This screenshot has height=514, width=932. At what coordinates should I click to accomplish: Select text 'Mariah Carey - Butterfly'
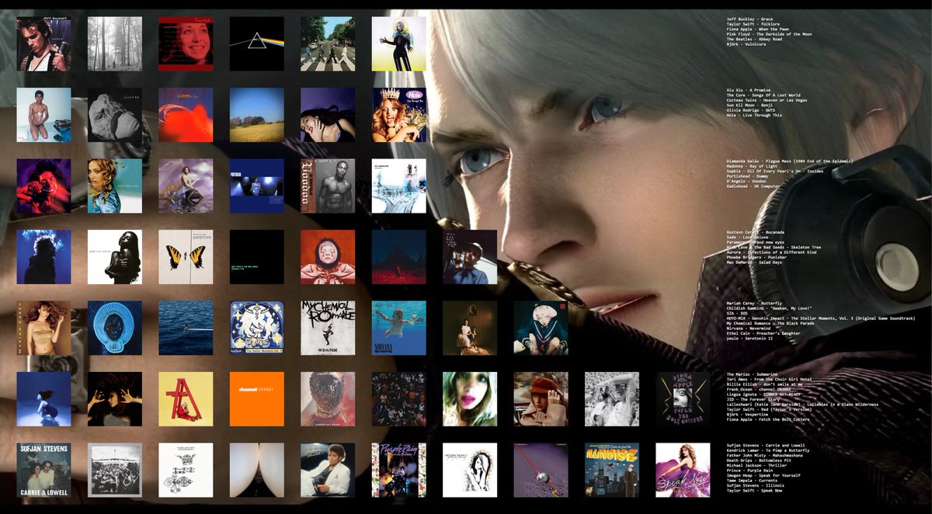(754, 304)
